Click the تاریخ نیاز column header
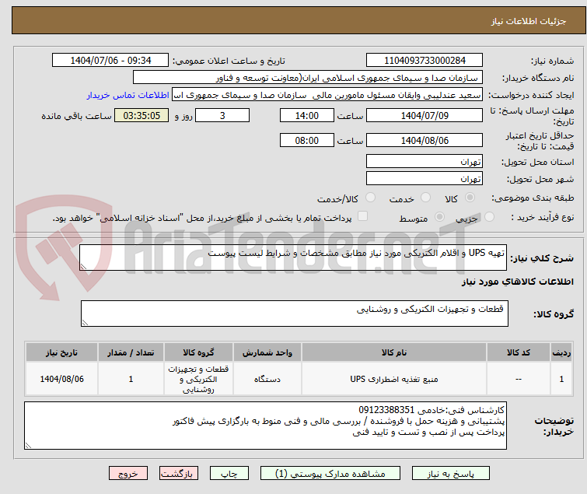The height and width of the screenshot is (494, 587). click(61, 352)
